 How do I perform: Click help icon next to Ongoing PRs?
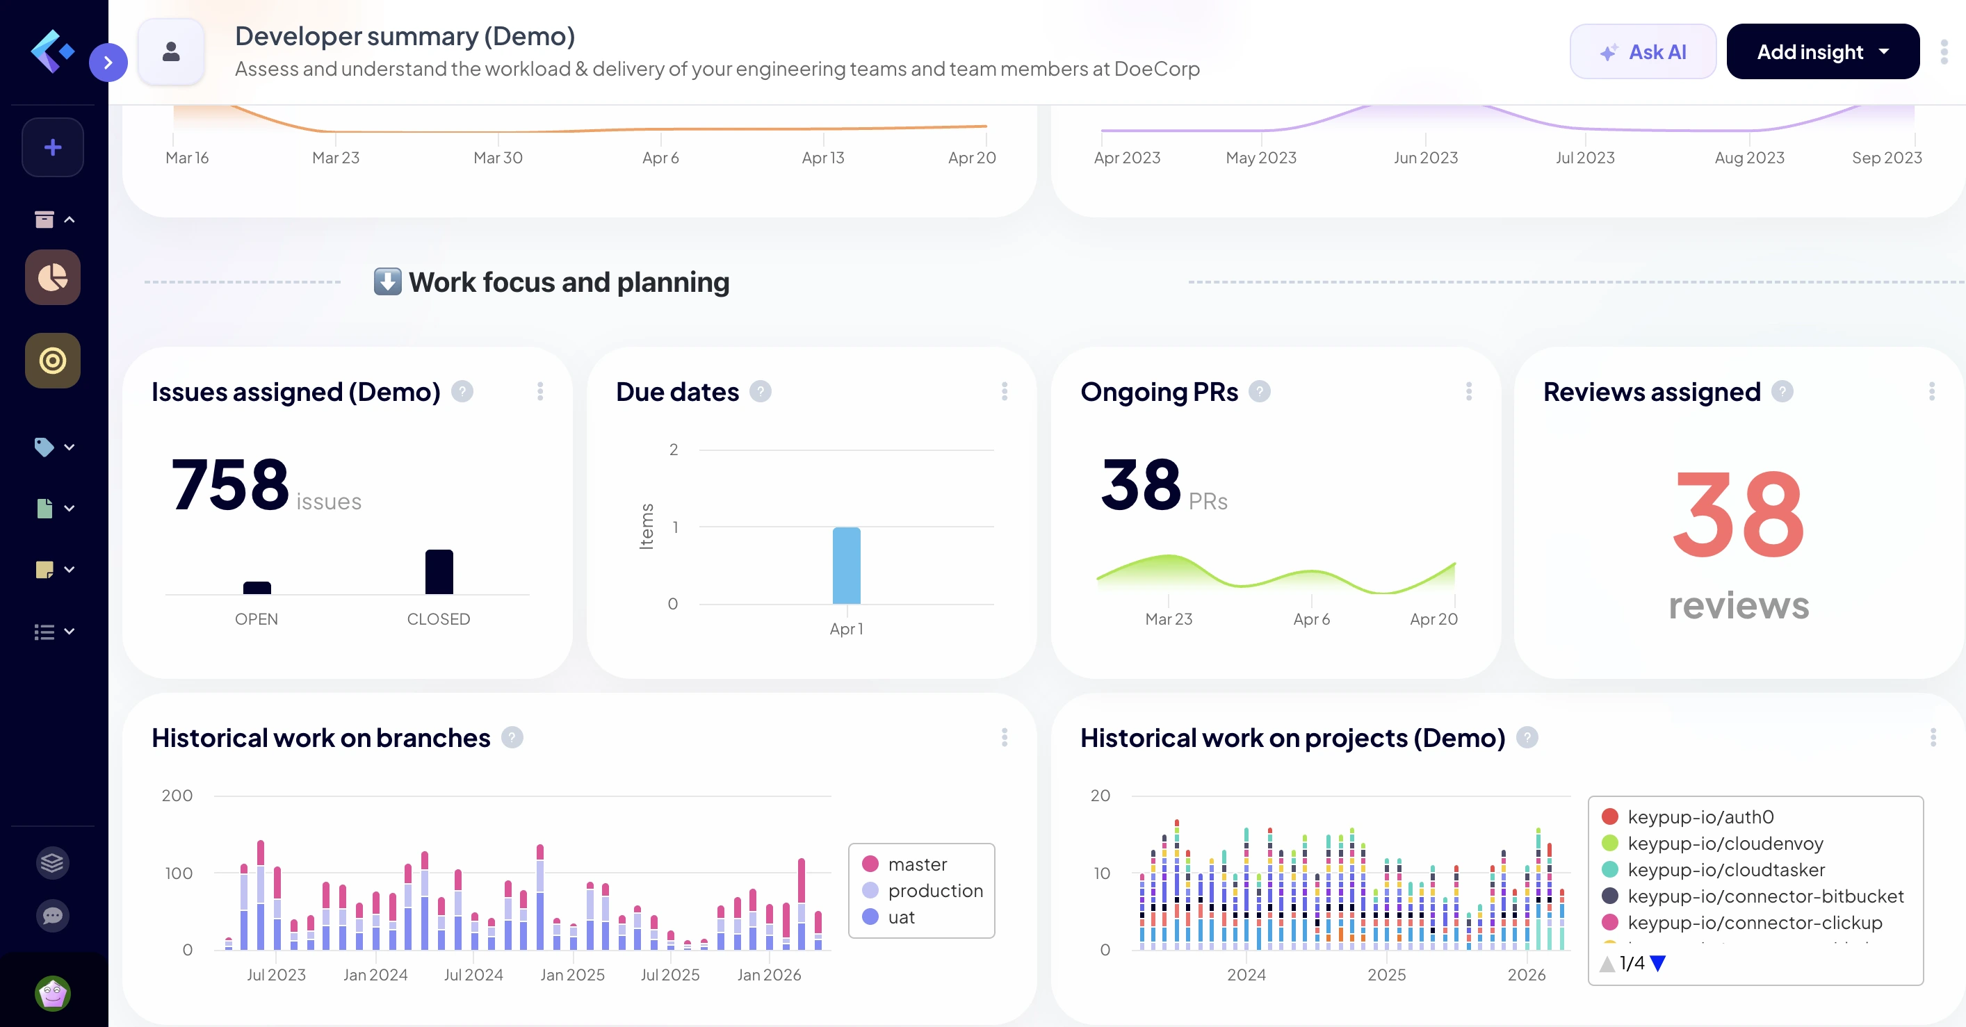click(1259, 391)
